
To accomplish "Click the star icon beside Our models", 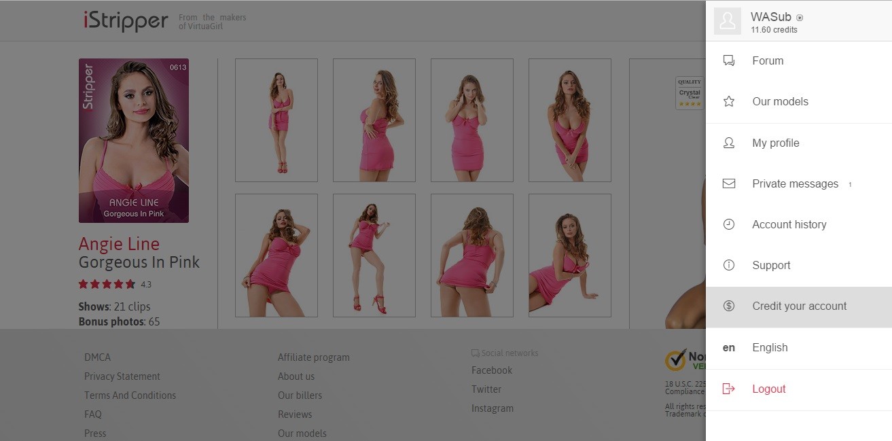I will pos(729,101).
